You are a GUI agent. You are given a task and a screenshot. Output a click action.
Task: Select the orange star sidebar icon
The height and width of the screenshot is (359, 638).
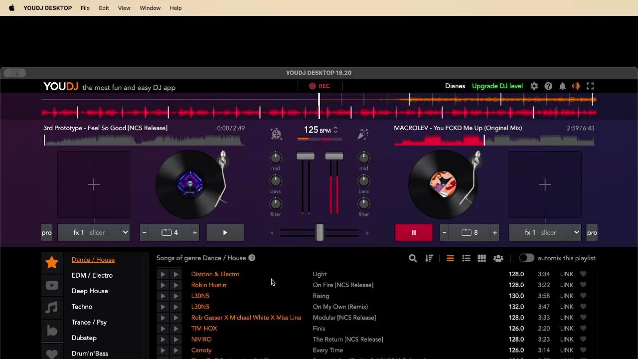click(52, 262)
